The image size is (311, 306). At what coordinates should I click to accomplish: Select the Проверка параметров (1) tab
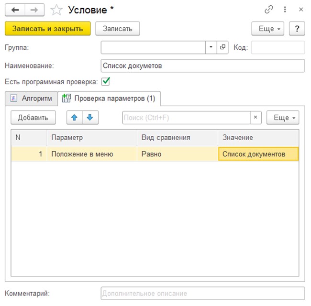109,98
